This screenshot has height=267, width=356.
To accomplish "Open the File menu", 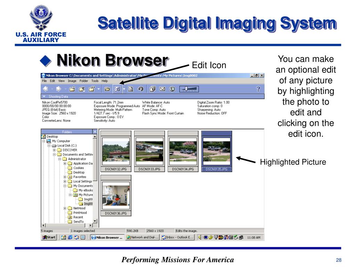I will (44, 81).
